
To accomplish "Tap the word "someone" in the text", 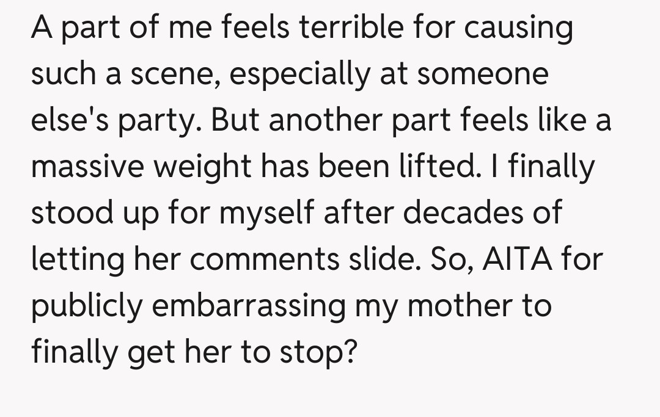I will pyautogui.click(x=483, y=74).
